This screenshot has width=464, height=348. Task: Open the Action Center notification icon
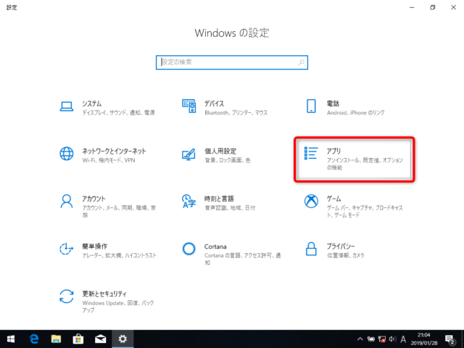(x=449, y=340)
